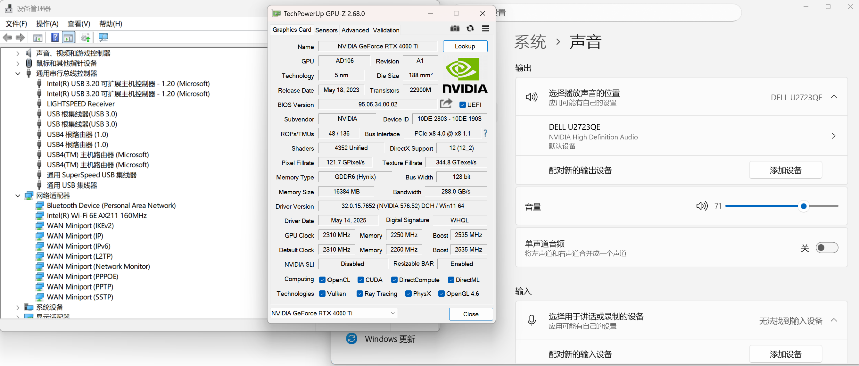Open the GPU selection dropdown at bottom
The height and width of the screenshot is (366, 859).
[393, 313]
